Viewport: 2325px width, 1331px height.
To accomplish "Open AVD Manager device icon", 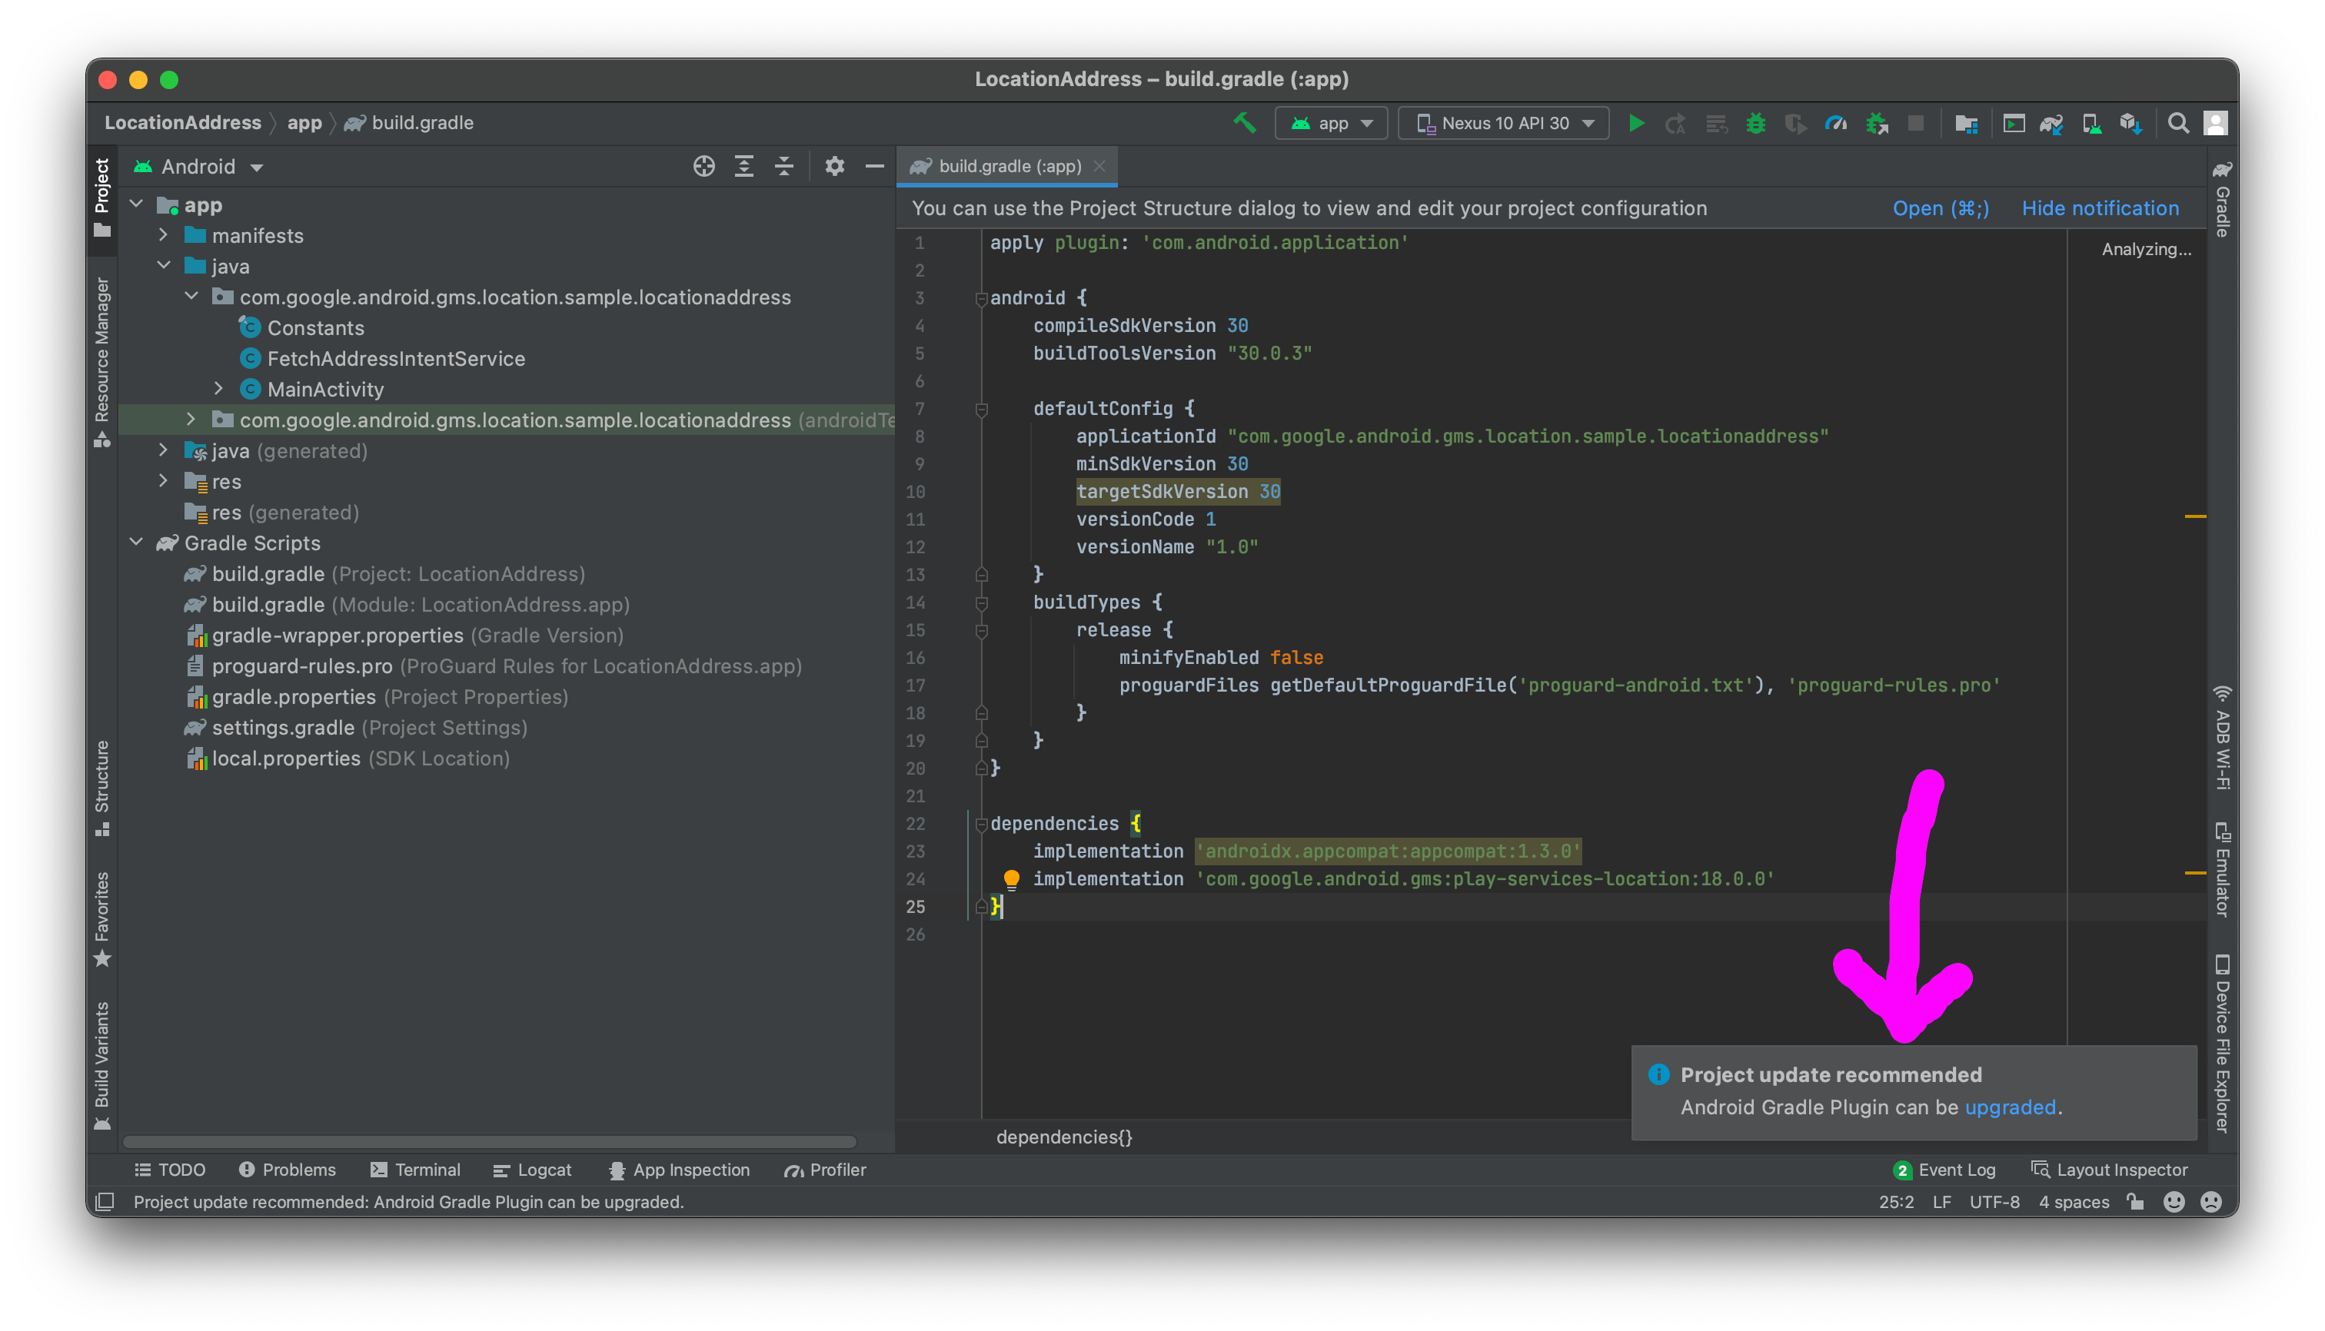I will coord(2091,124).
